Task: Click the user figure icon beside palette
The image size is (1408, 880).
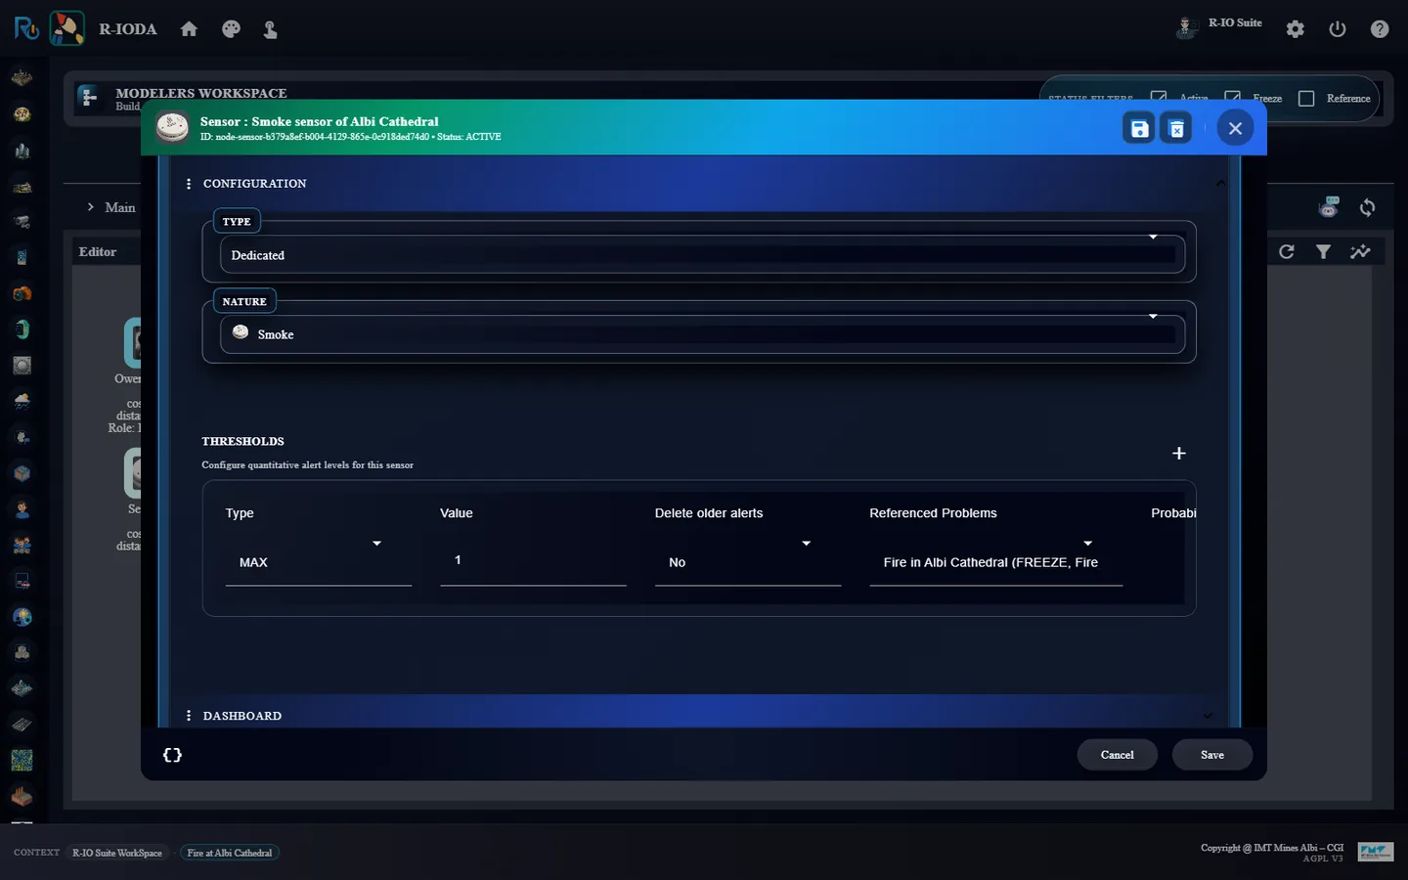Action: [271, 30]
